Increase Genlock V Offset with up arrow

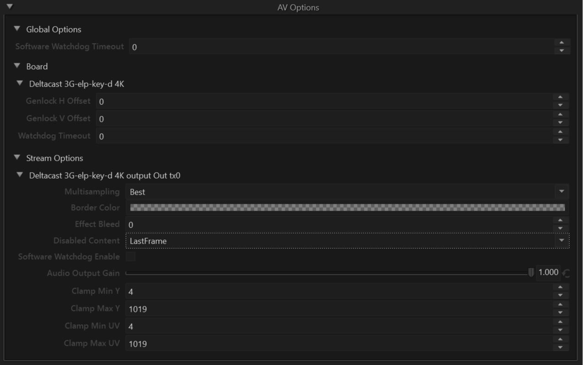click(x=560, y=114)
